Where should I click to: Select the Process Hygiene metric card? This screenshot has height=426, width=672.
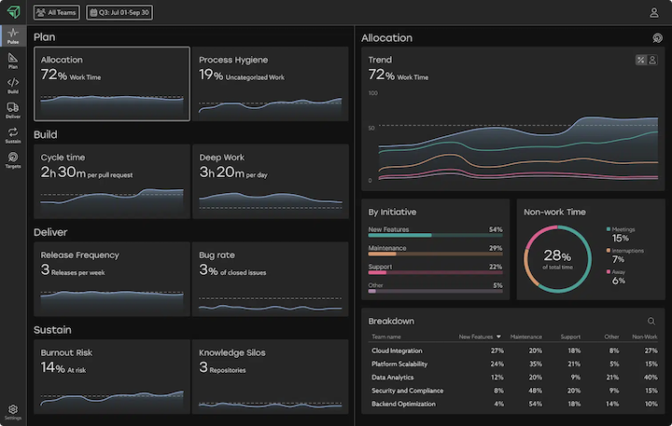(x=270, y=84)
